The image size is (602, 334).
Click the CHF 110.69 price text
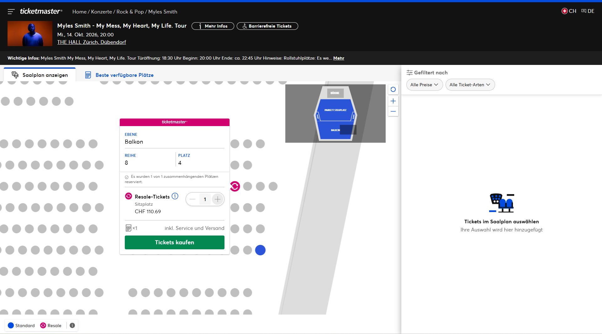[148, 211]
